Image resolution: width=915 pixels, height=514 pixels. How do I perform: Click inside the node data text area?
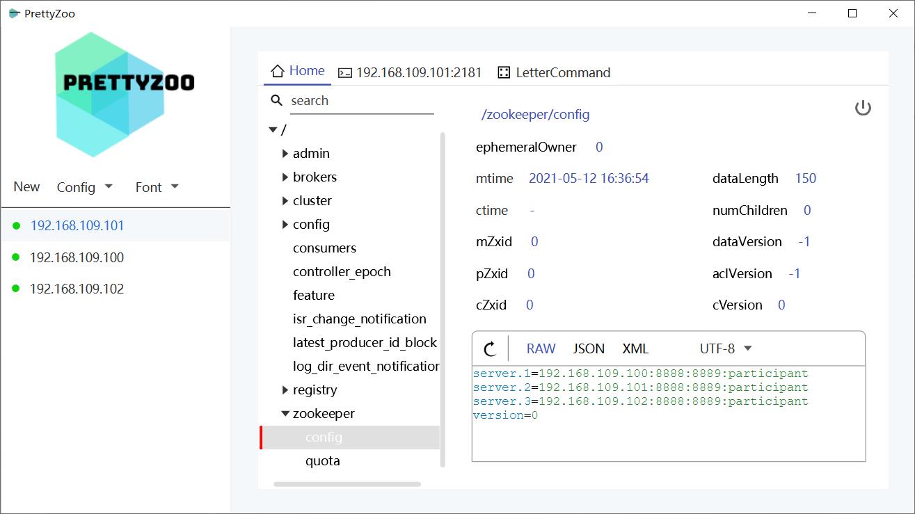[669, 413]
